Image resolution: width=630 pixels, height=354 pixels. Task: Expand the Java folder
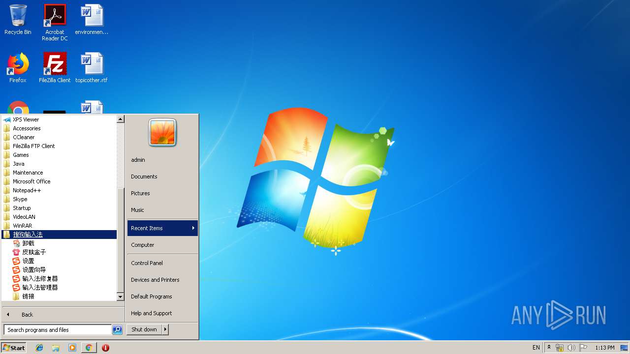pyautogui.click(x=59, y=164)
